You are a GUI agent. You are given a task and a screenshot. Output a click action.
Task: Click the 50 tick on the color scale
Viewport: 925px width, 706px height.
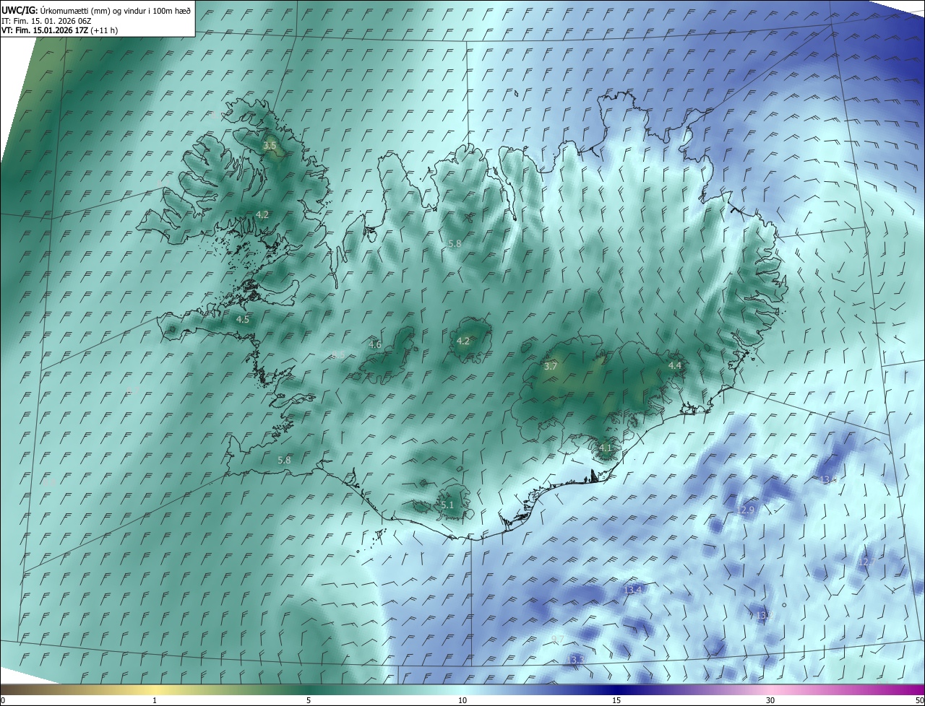(x=919, y=701)
